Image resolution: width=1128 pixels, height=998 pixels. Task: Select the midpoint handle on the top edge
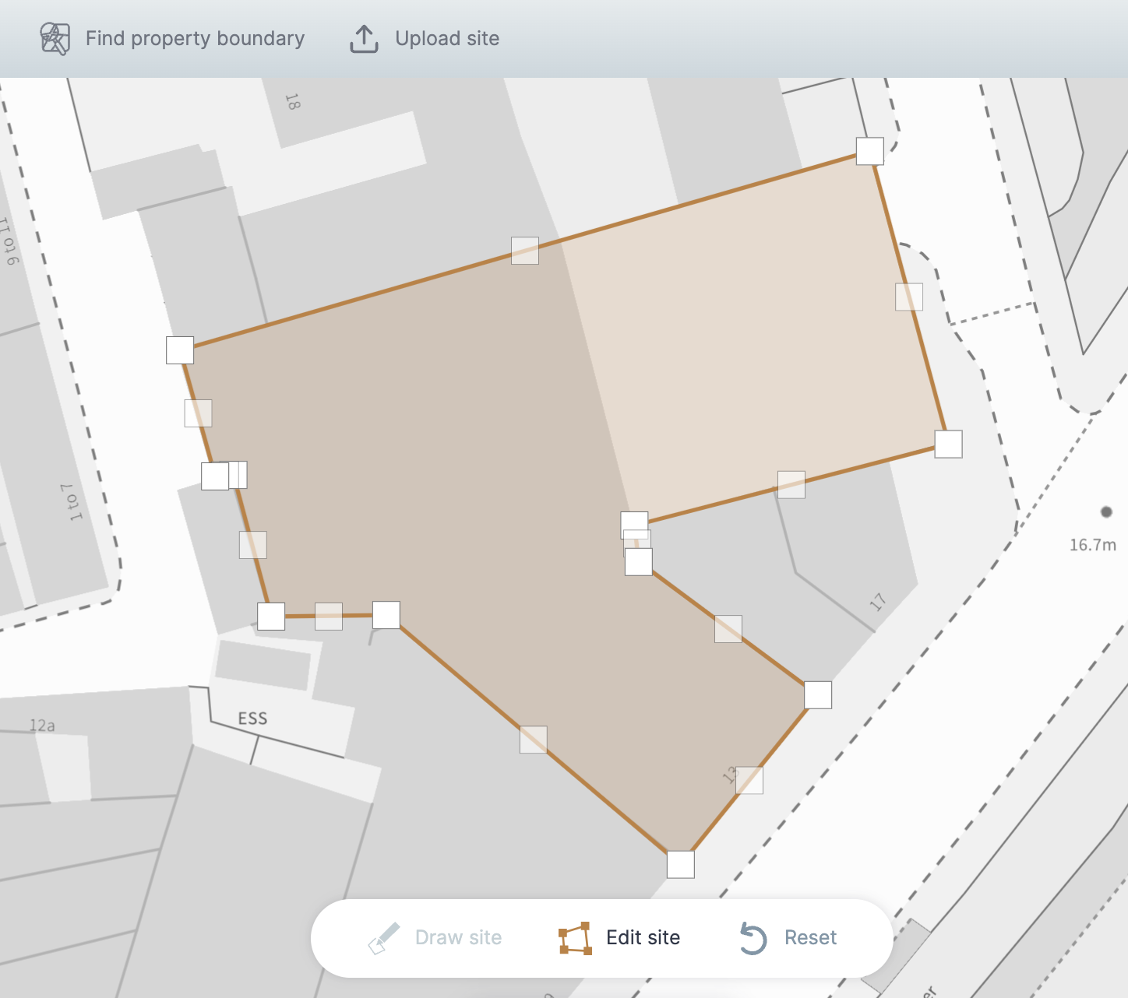pyautogui.click(x=523, y=251)
